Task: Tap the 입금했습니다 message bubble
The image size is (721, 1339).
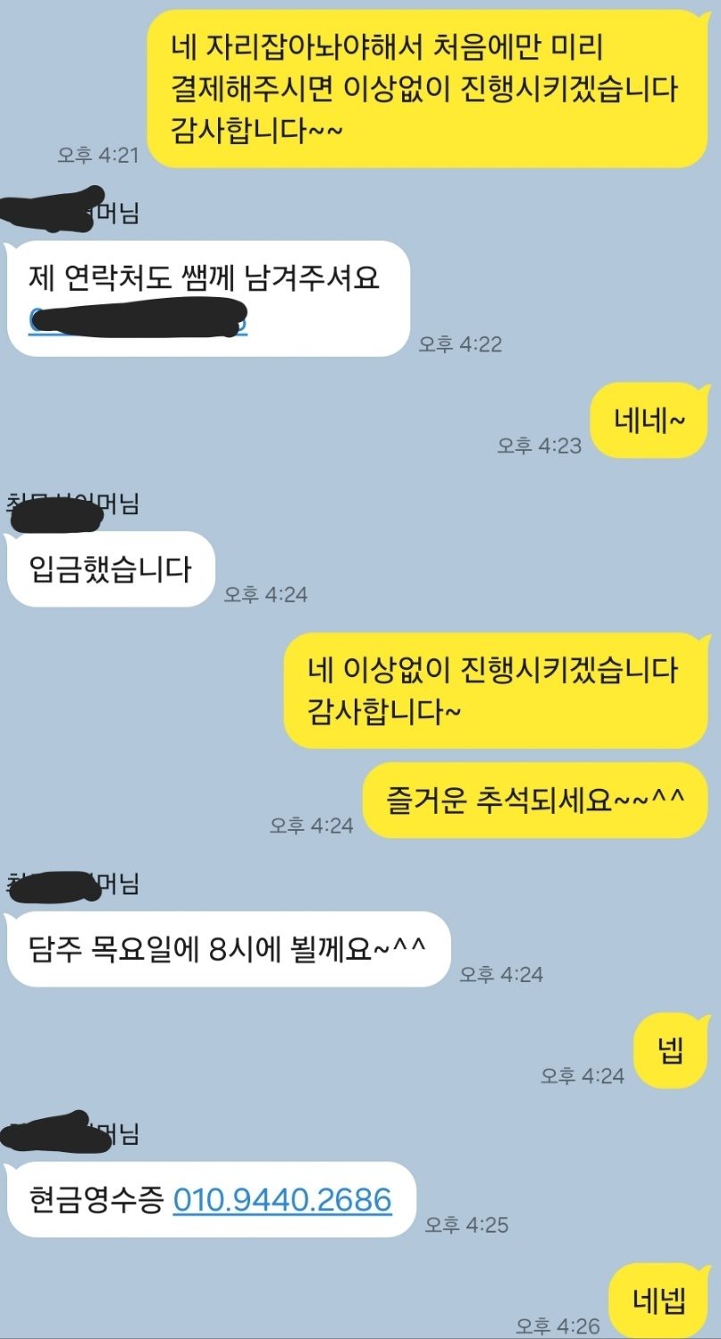Action: point(112,569)
